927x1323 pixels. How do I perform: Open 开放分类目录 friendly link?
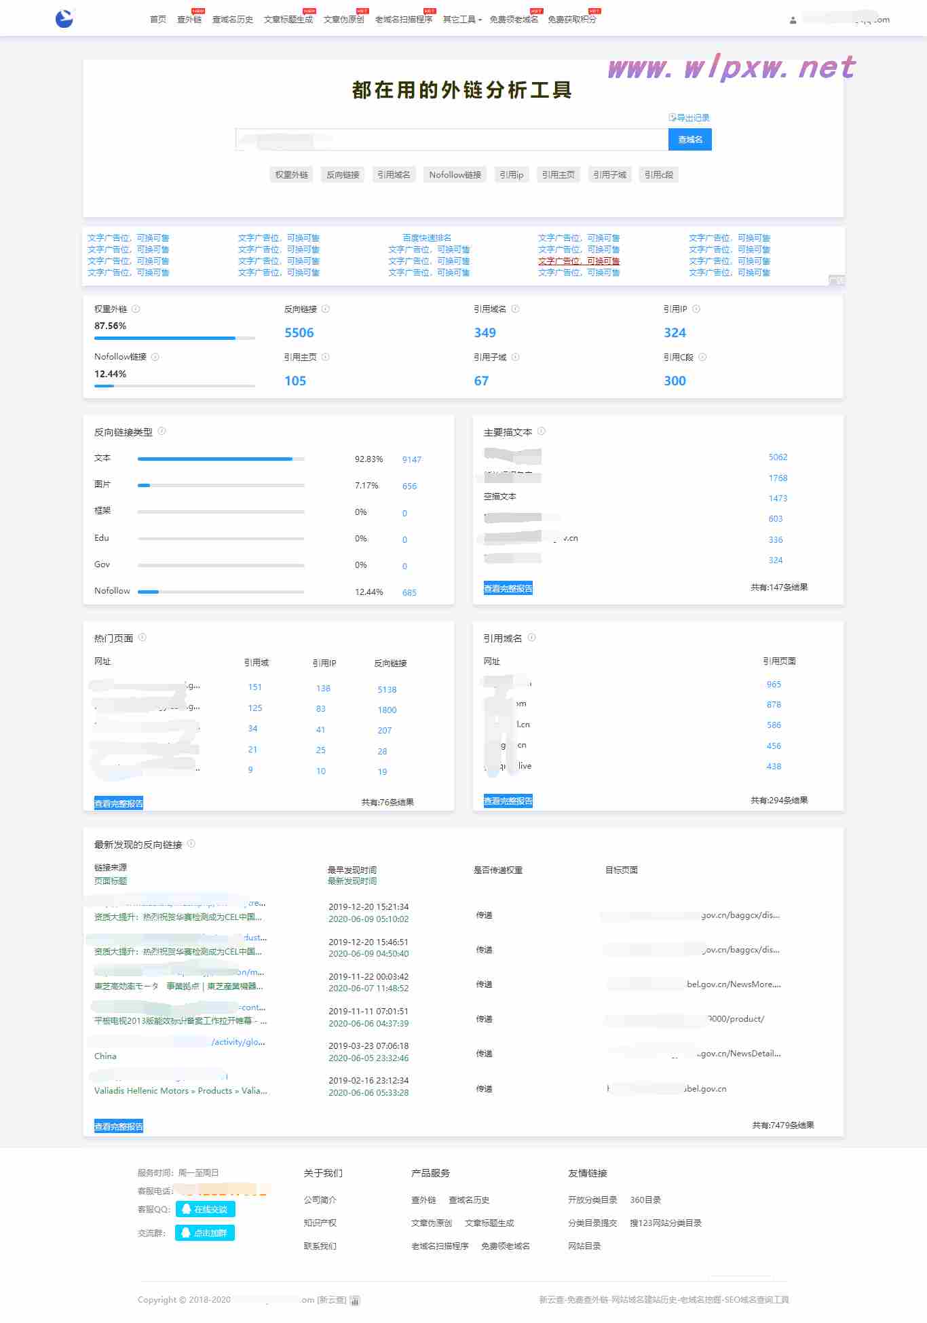click(x=592, y=1200)
